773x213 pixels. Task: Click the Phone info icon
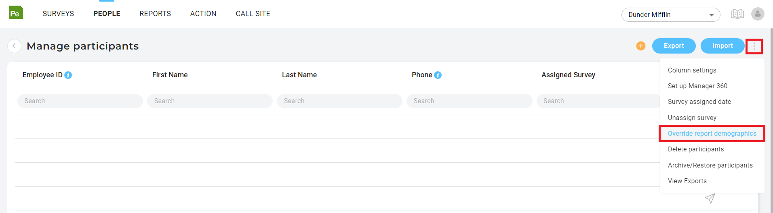tap(438, 75)
